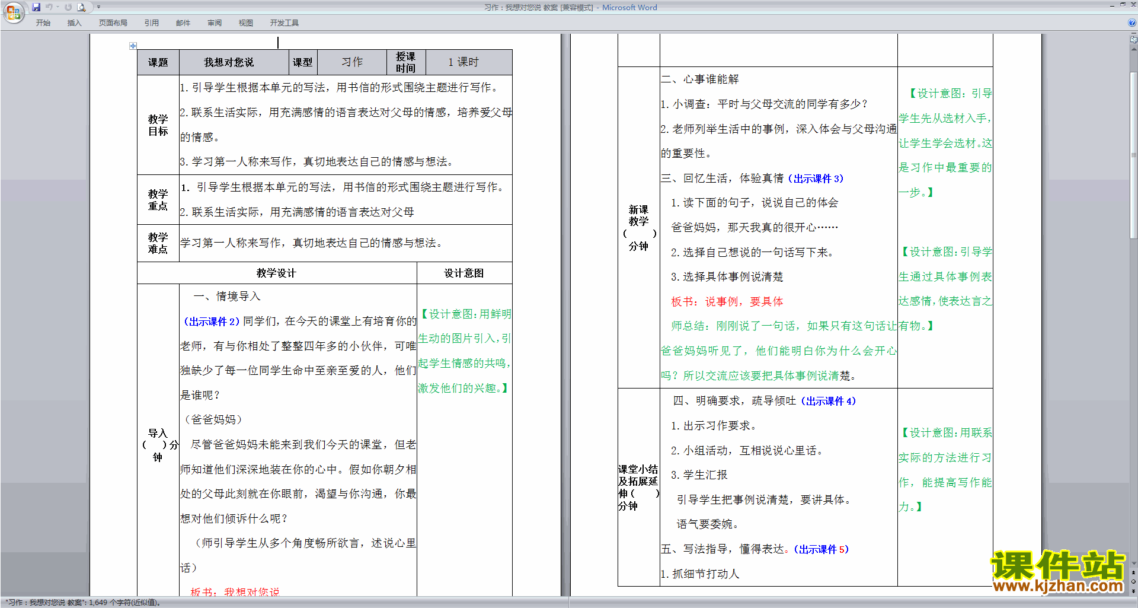
Task: Click the line 爸爸妈妈，那天我真的很开心
Action: 755,228
